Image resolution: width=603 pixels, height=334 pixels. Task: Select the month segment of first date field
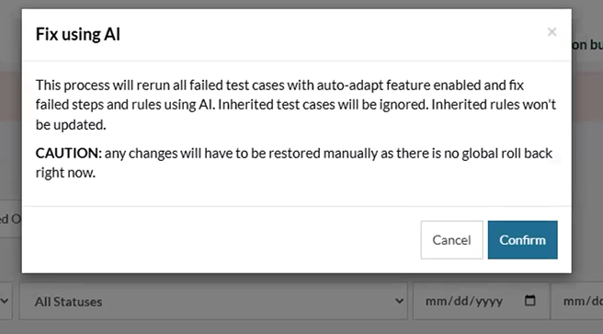[434, 301]
